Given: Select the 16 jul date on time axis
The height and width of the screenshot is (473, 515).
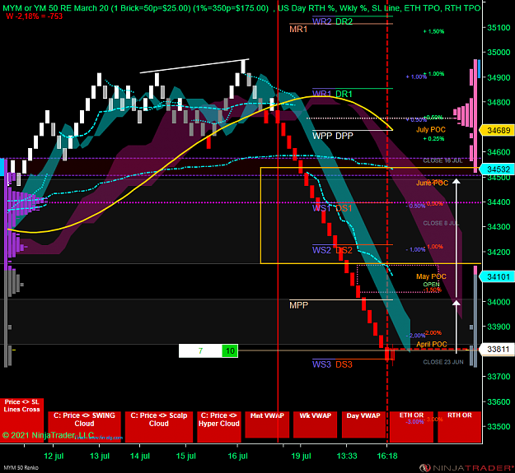Looking at the screenshot, I should click(237, 456).
